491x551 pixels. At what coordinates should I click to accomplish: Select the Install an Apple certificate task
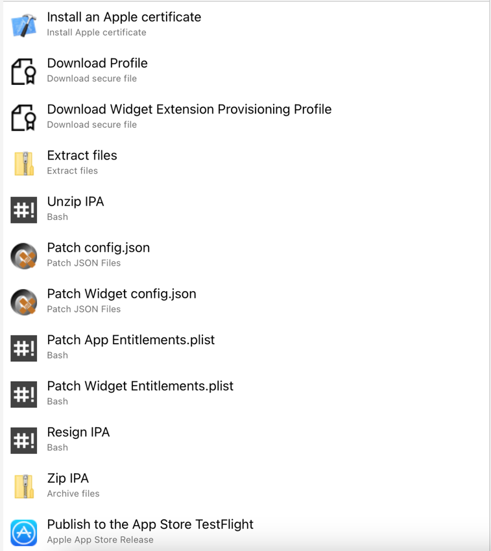point(124,18)
